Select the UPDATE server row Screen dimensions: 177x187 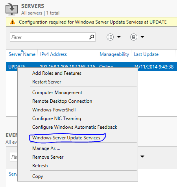click(92, 67)
